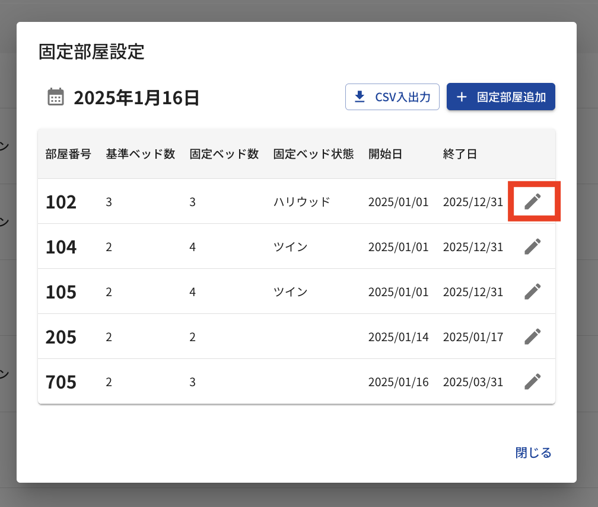This screenshot has height=507, width=598.
Task: Click the edit pencil on room 105 row
Action: coord(533,291)
